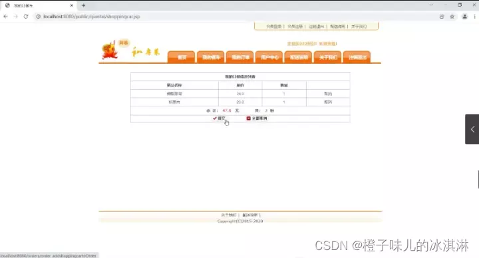Click the 注销退出 orange nav tab
The image size is (479, 258).
tap(357, 57)
